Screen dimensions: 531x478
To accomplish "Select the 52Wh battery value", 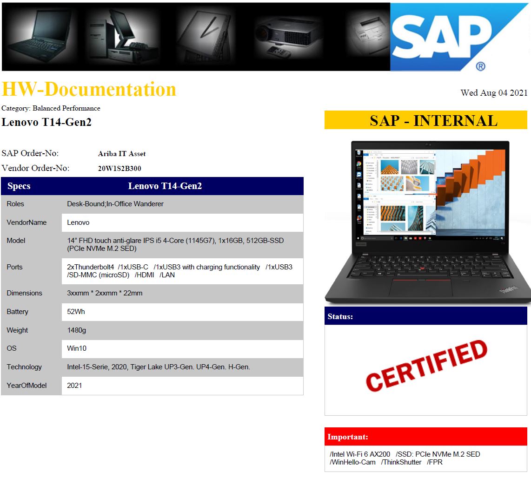I will [x=76, y=312].
